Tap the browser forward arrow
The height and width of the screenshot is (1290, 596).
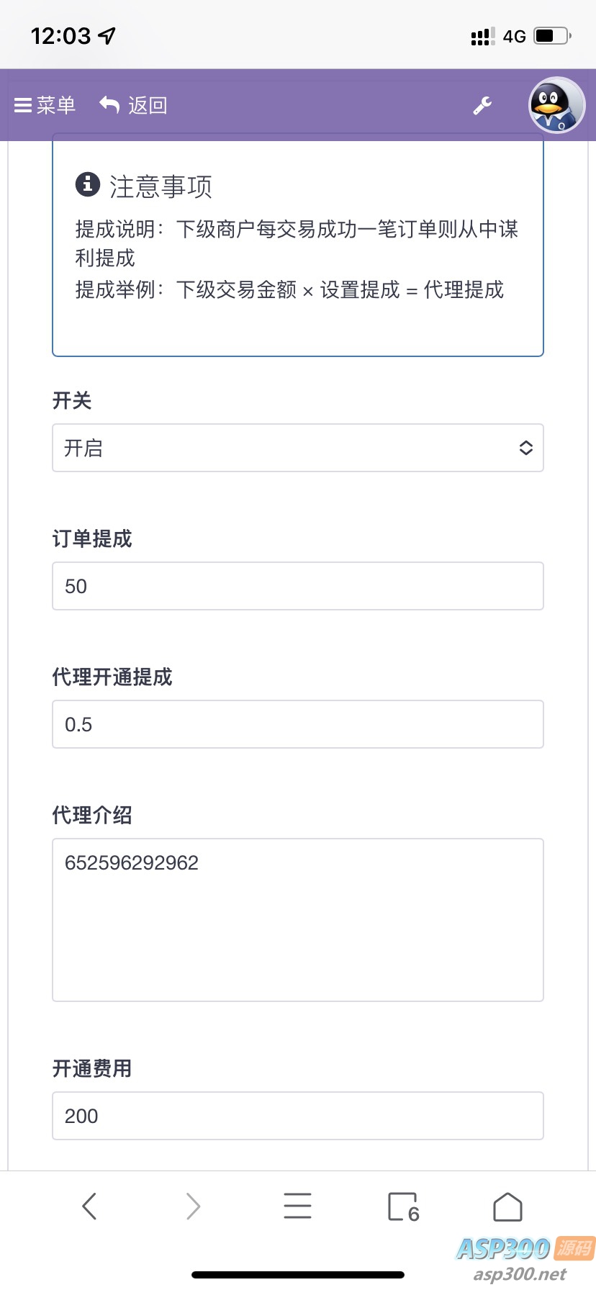coord(193,1206)
